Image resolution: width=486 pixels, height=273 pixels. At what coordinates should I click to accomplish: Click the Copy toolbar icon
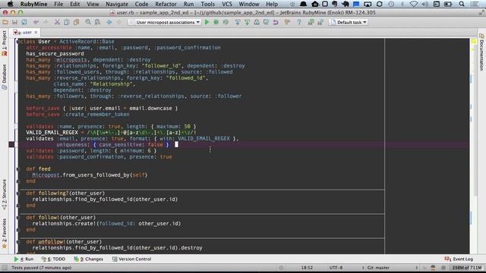[x=67, y=22]
